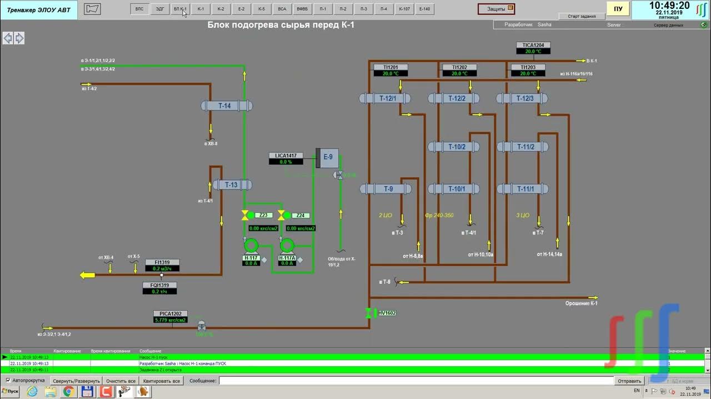Click the ПУ button
The width and height of the screenshot is (711, 399).
click(x=618, y=9)
